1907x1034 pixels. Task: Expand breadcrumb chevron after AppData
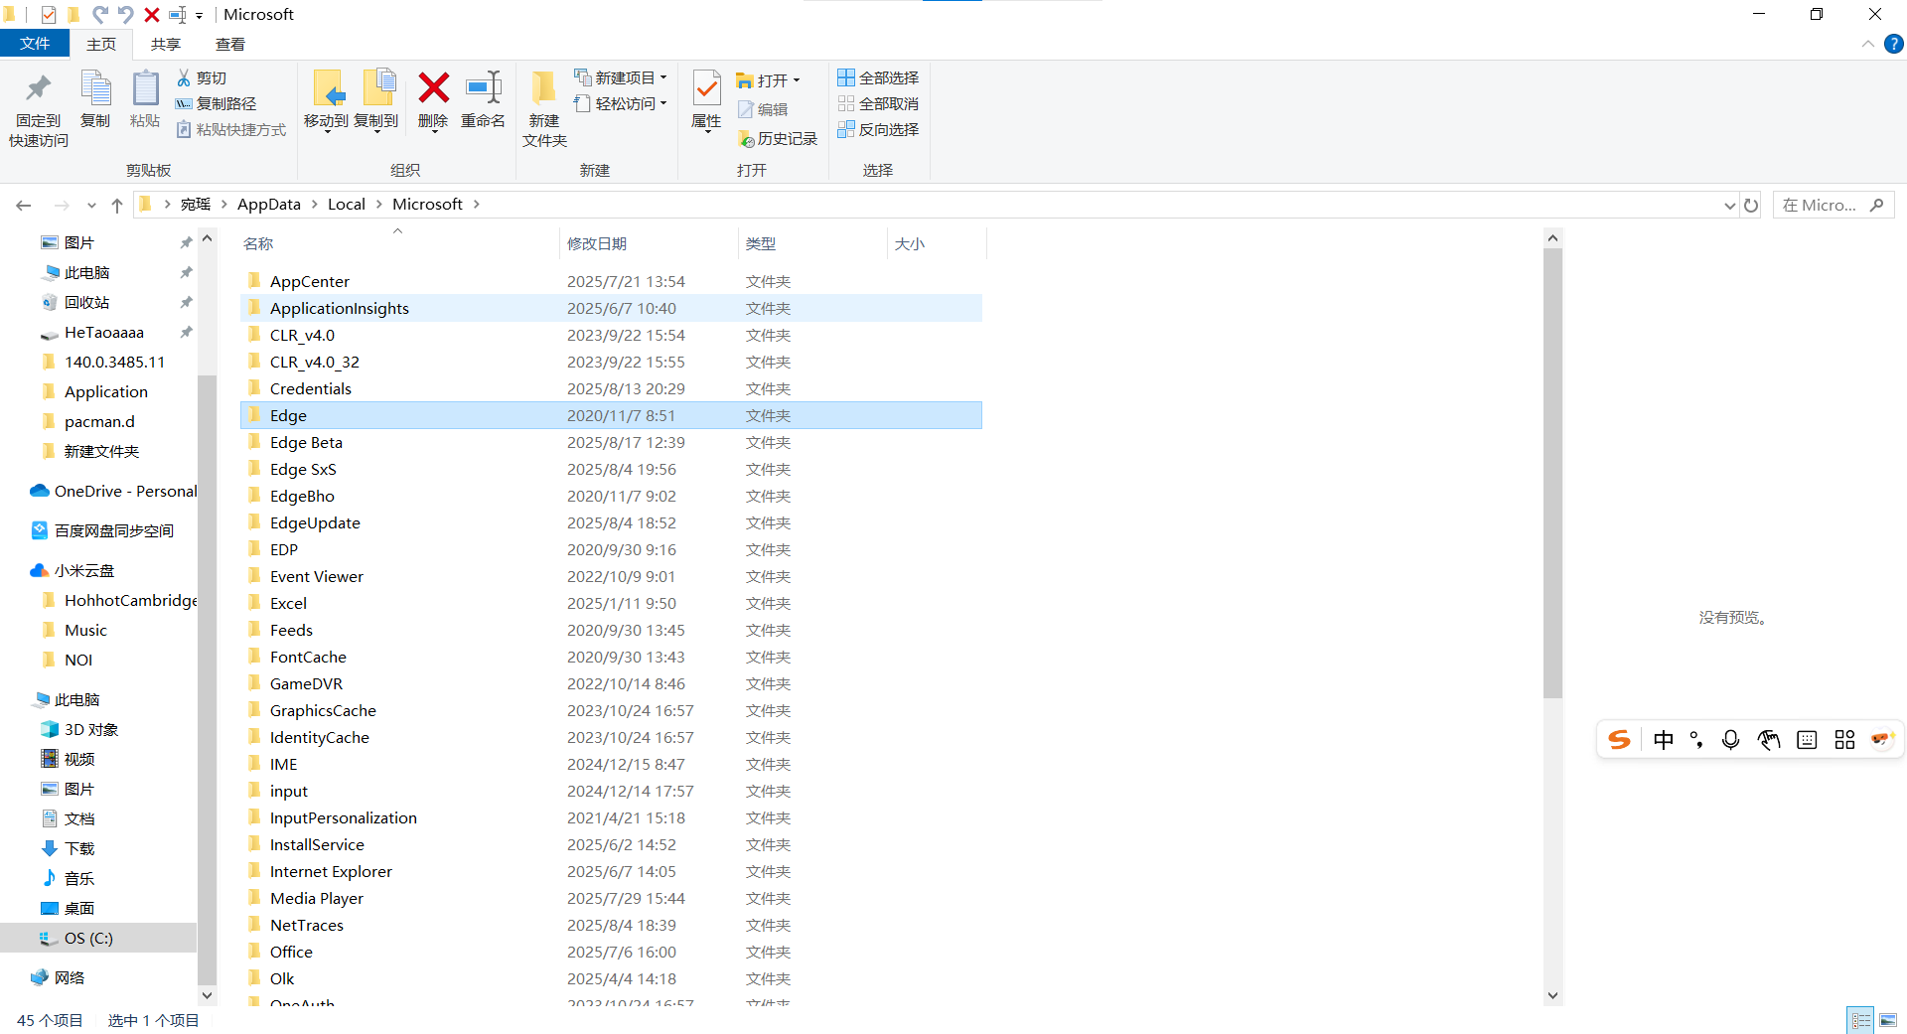(314, 204)
